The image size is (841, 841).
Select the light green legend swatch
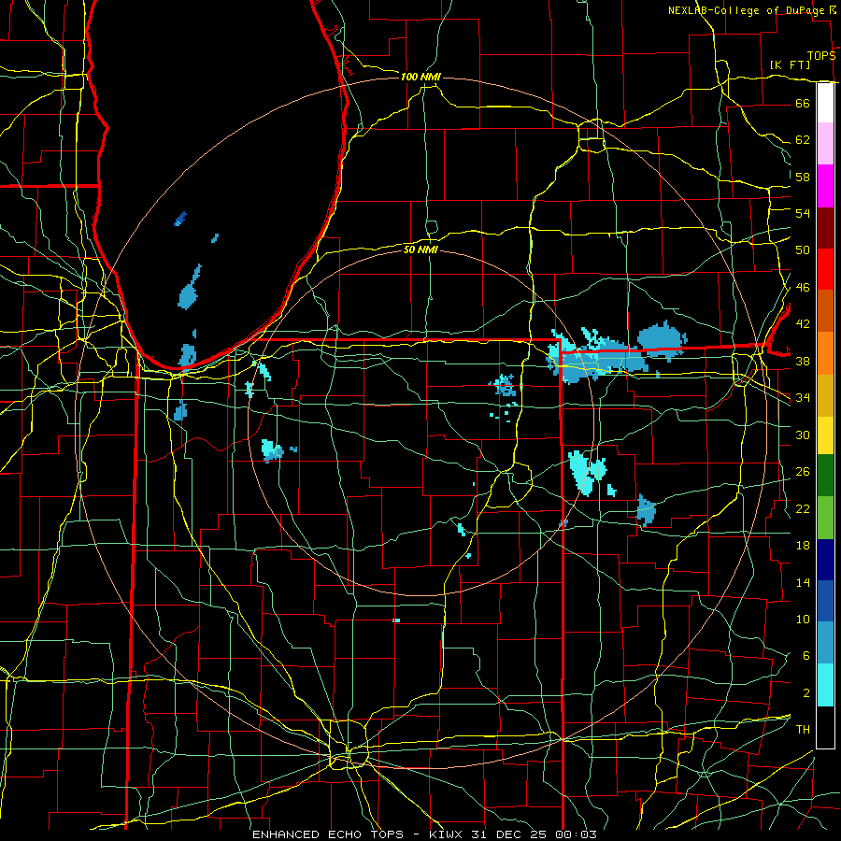tap(825, 518)
